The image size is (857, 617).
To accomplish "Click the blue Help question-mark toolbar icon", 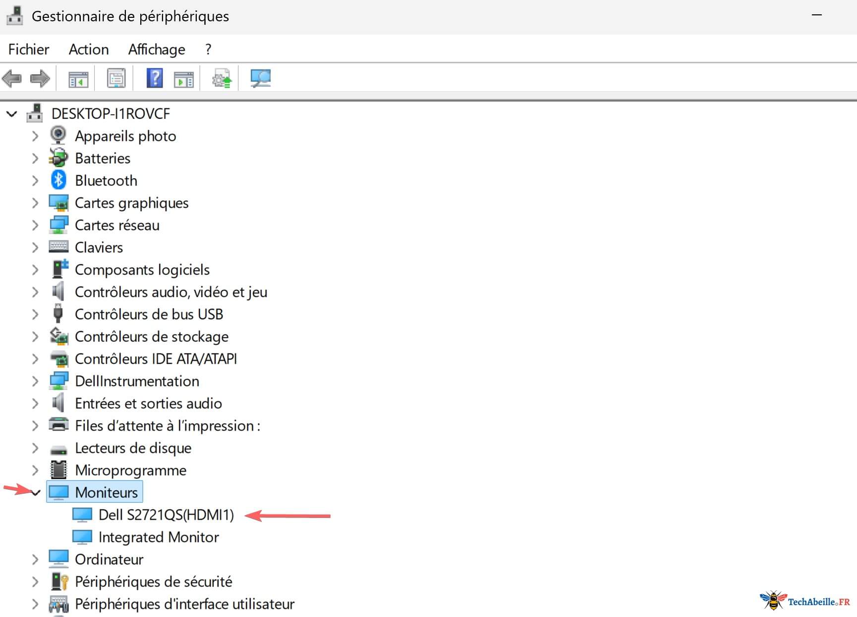I will pyautogui.click(x=155, y=78).
